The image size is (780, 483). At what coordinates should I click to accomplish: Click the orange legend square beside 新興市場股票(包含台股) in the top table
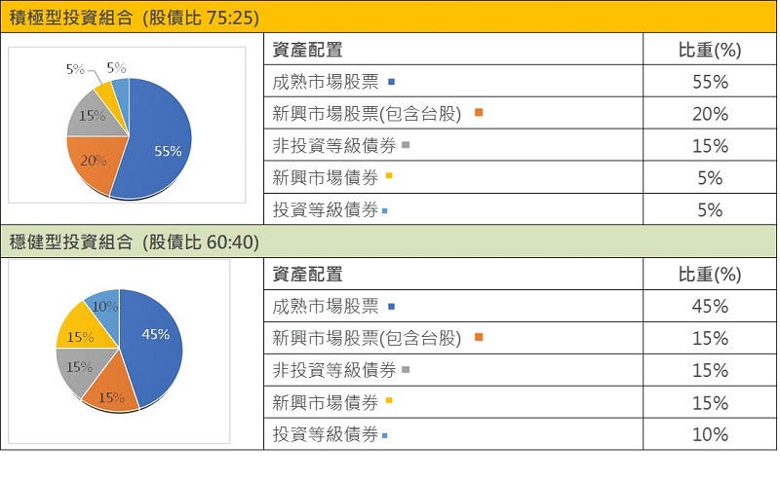(x=479, y=112)
